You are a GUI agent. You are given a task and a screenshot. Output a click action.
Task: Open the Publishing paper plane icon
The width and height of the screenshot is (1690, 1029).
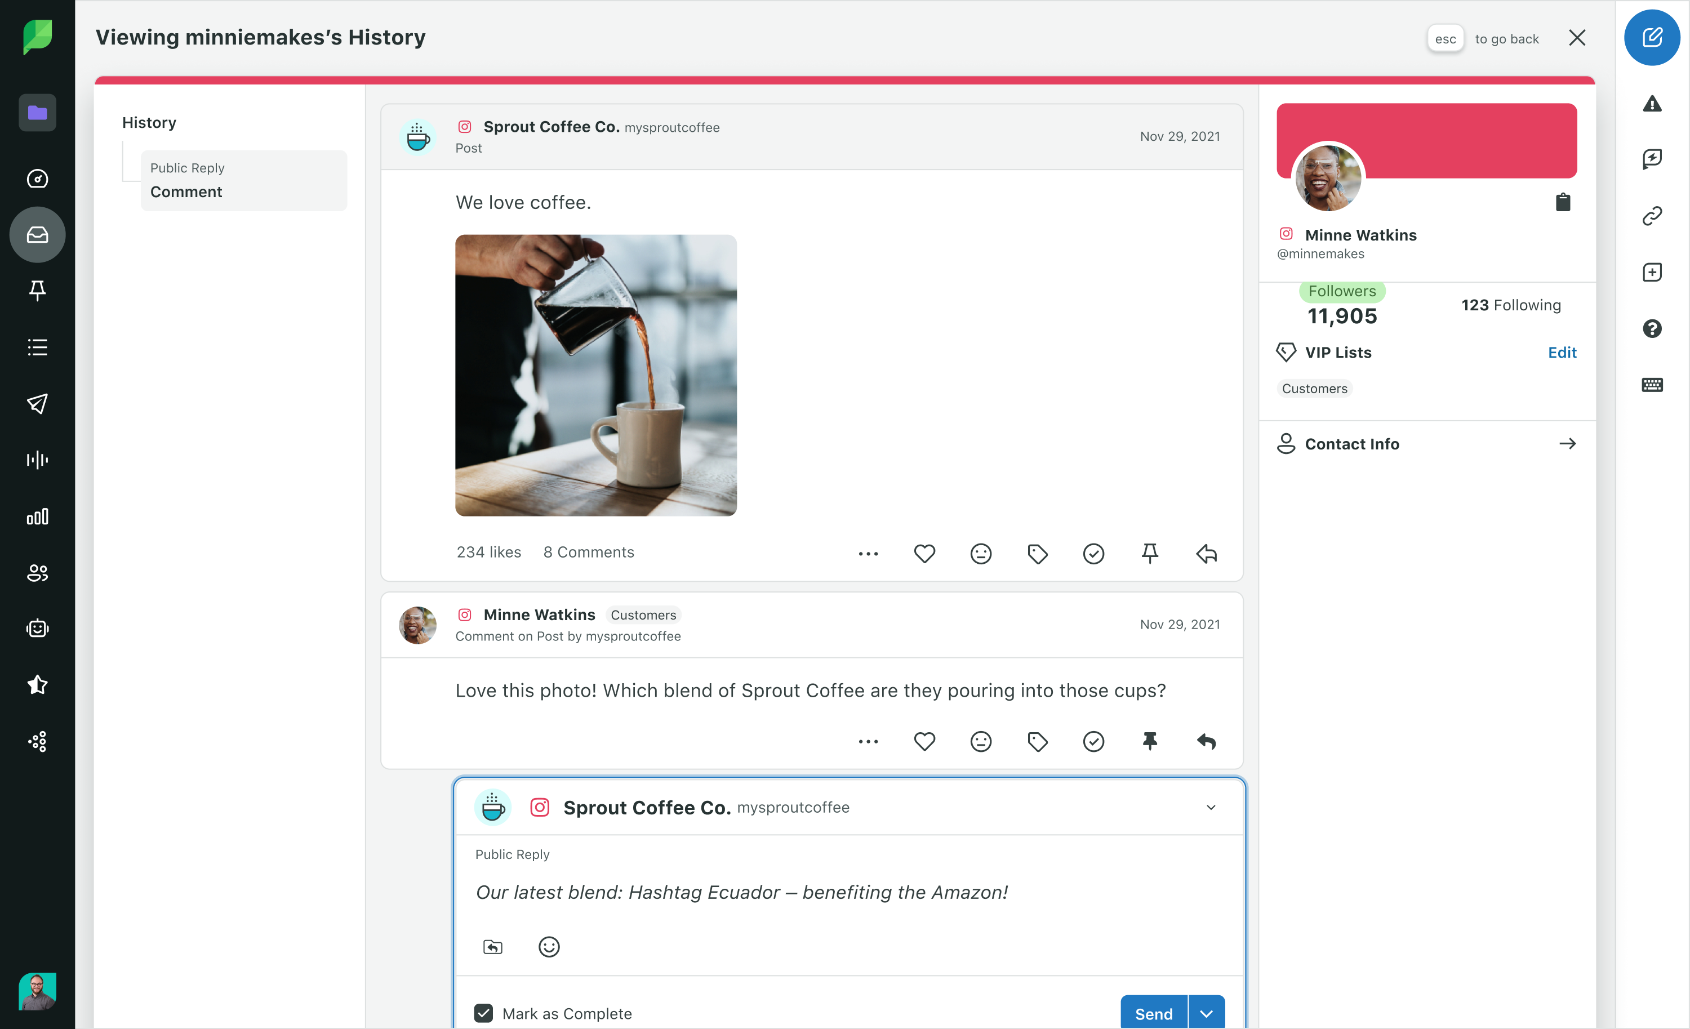pyautogui.click(x=37, y=403)
